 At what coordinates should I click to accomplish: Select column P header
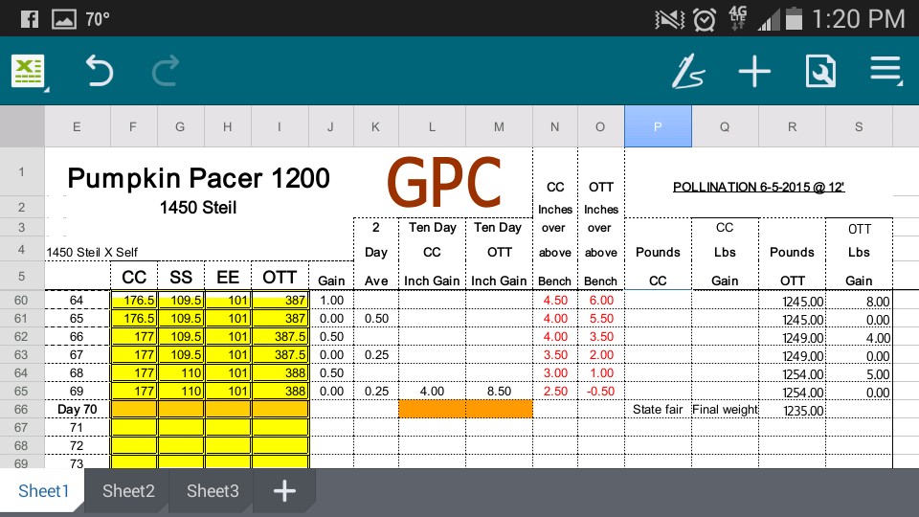pos(658,126)
